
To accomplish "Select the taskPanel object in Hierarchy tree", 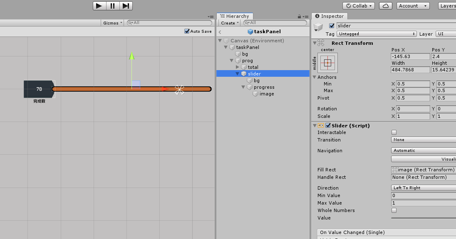I will pos(248,47).
